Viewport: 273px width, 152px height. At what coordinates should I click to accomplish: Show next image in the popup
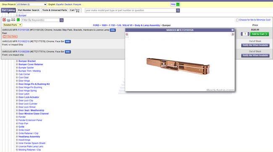(x=232, y=34)
